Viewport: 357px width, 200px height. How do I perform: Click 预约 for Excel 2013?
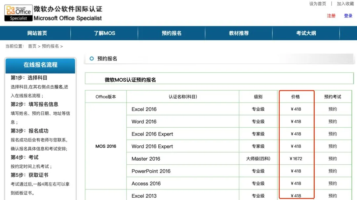[333, 196]
